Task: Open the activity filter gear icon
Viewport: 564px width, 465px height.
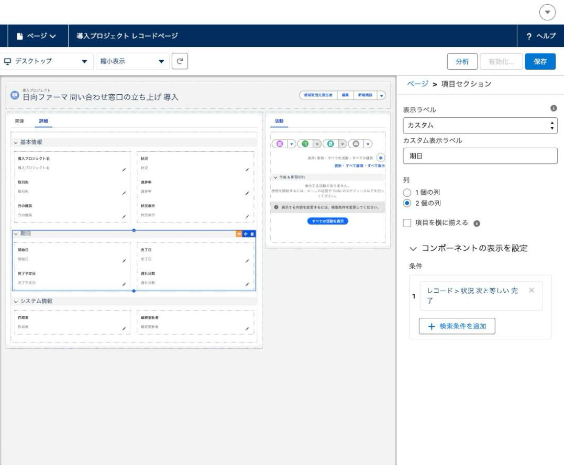Action: click(381, 158)
